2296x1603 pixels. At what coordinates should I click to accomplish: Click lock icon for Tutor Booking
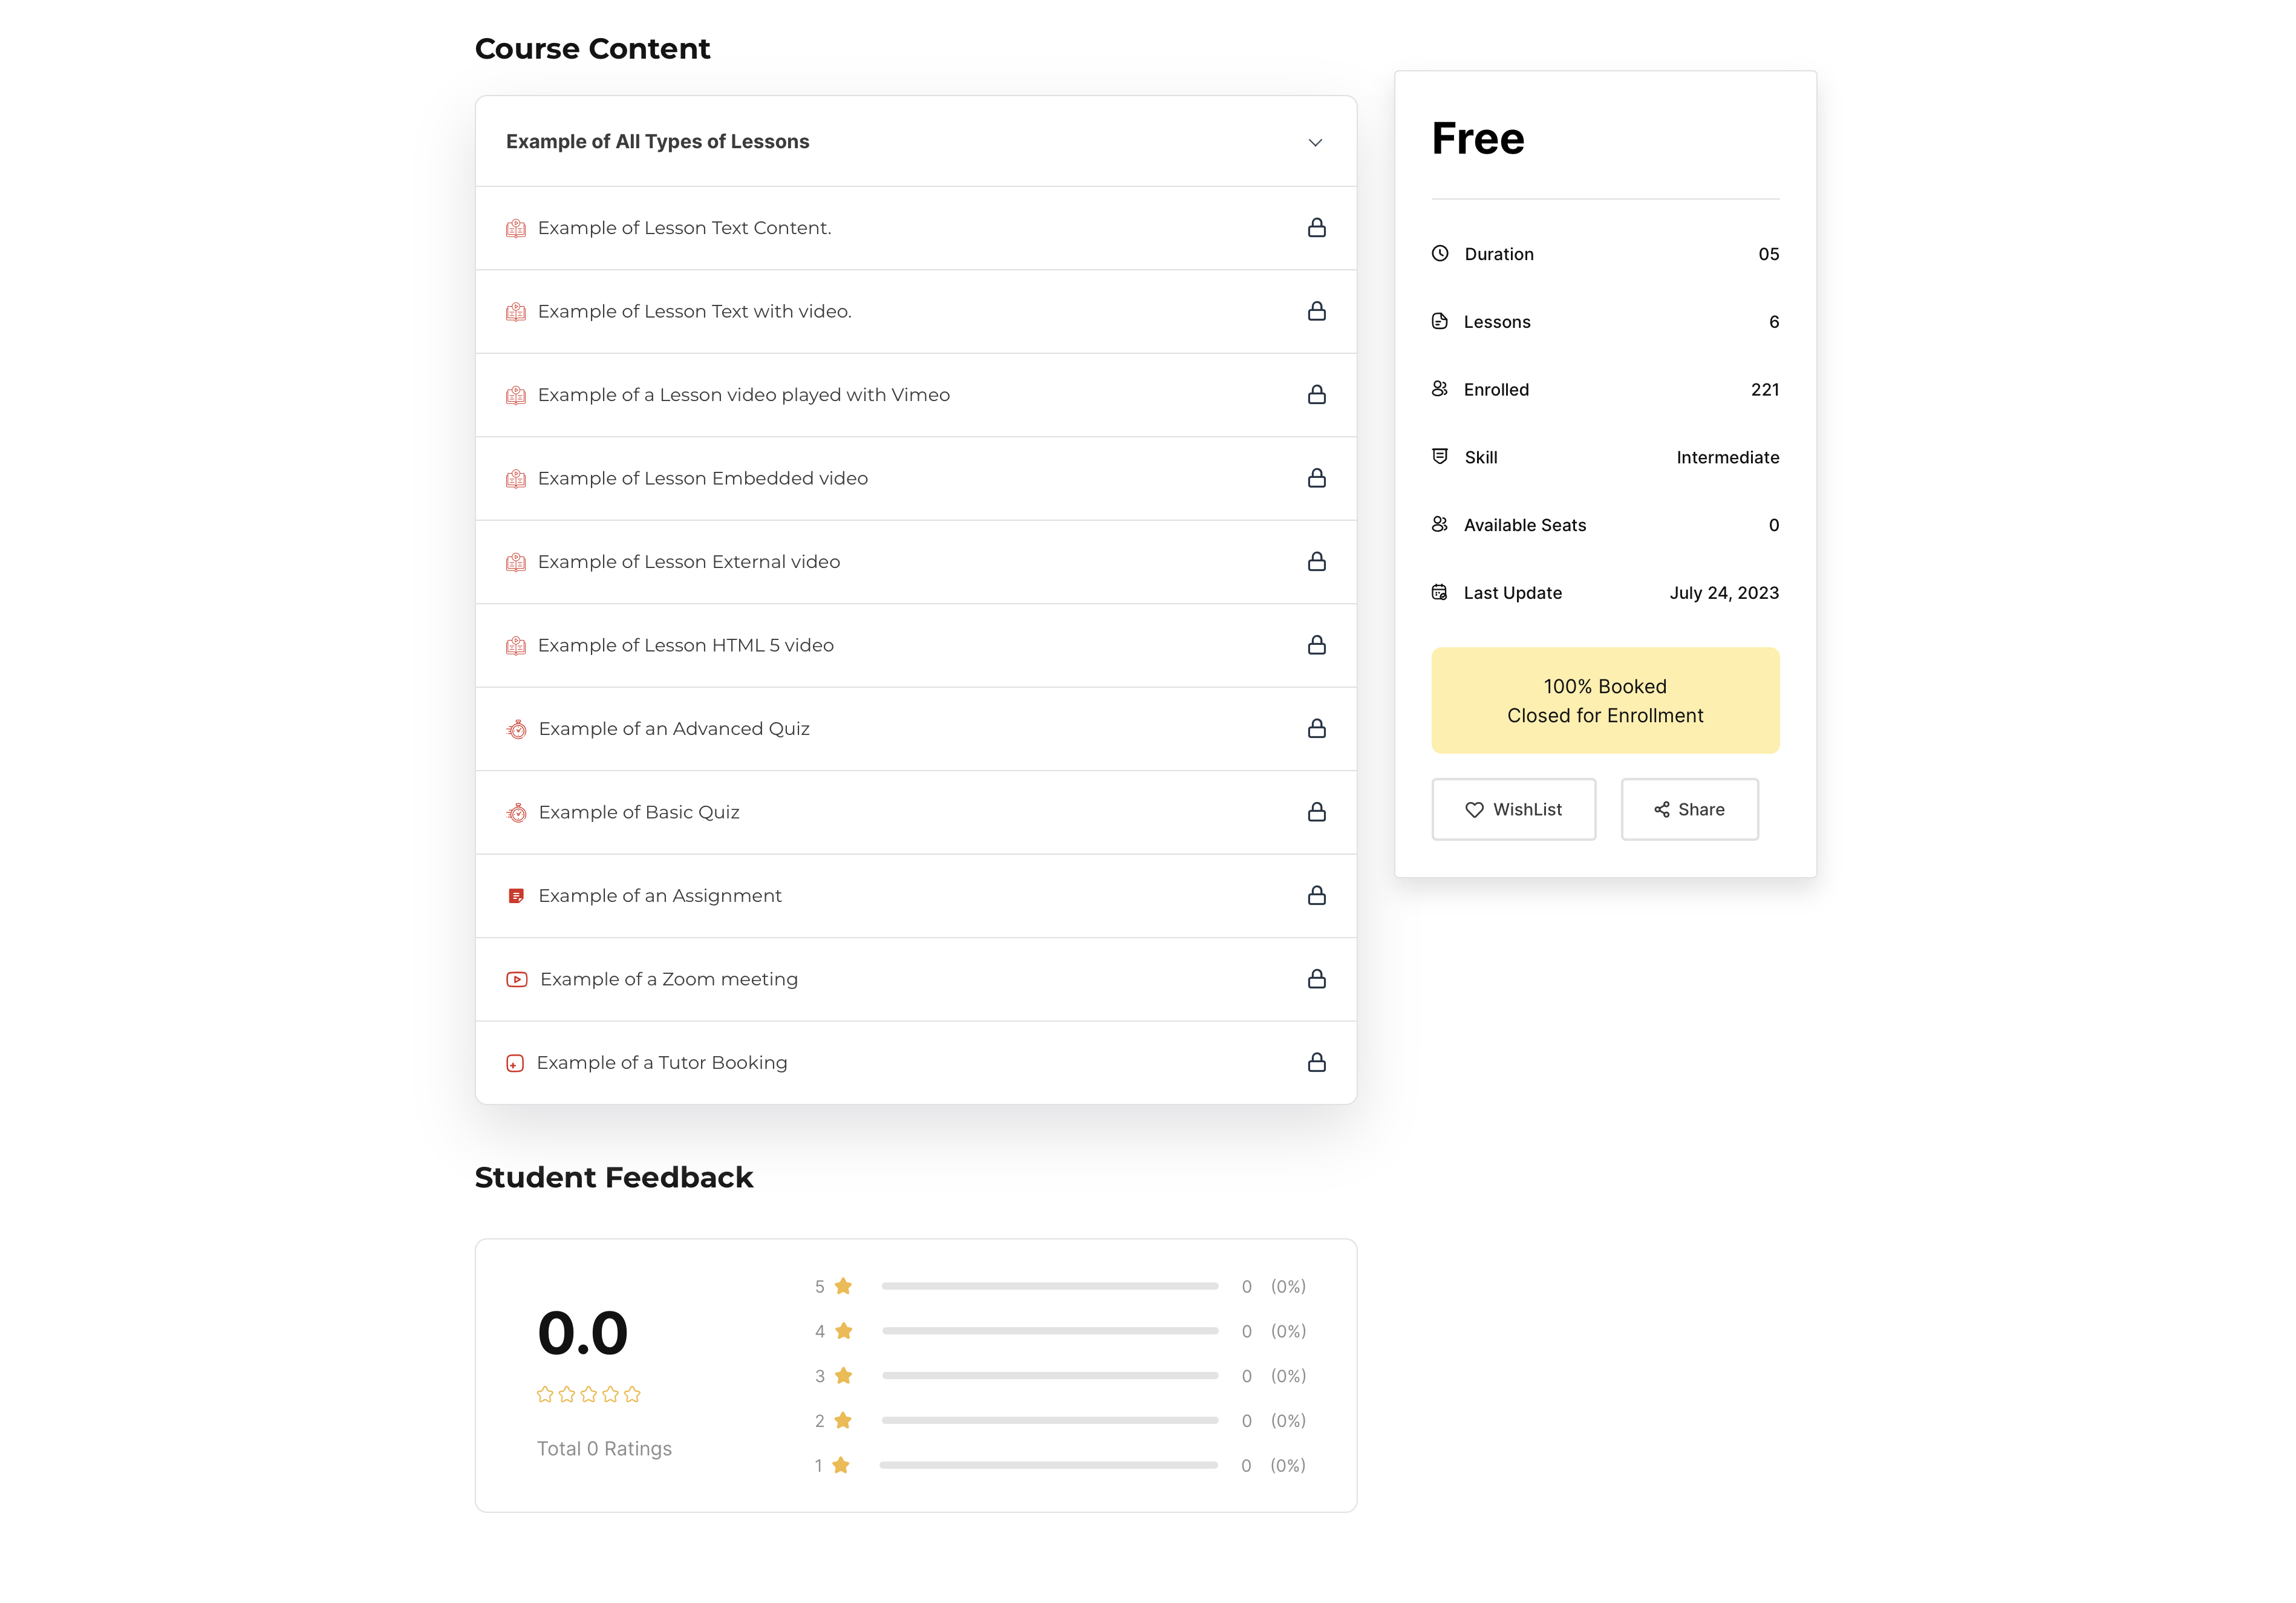click(1316, 1063)
